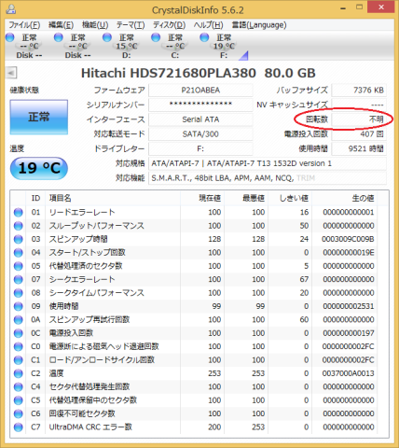Select the C: disk entry
Screen dimensions: 399x448
tap(172, 46)
